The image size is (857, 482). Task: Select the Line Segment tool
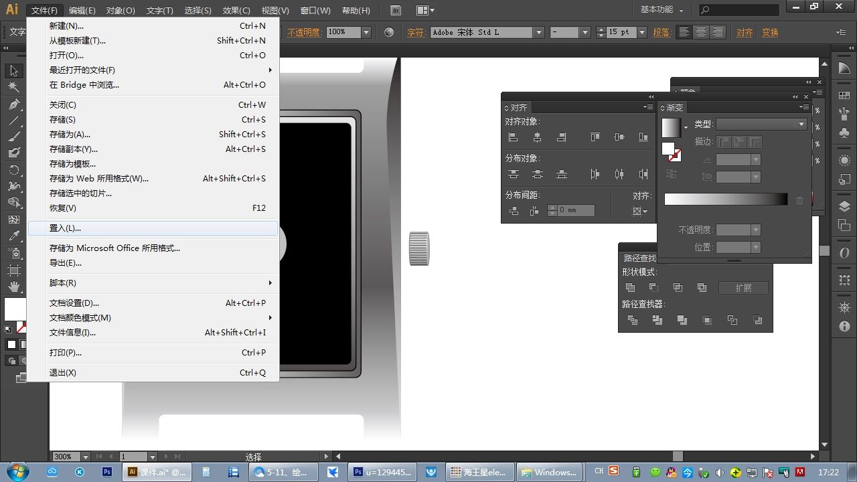pyautogui.click(x=14, y=120)
